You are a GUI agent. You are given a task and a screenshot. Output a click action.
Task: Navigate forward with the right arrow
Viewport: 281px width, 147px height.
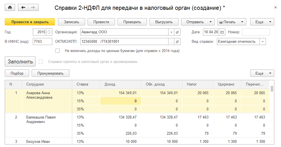[x=33, y=8]
